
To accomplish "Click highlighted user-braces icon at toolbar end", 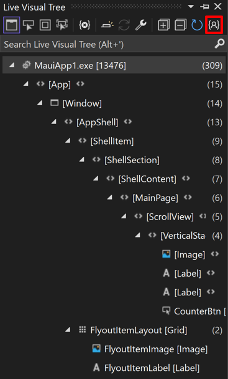I will 214,25.
